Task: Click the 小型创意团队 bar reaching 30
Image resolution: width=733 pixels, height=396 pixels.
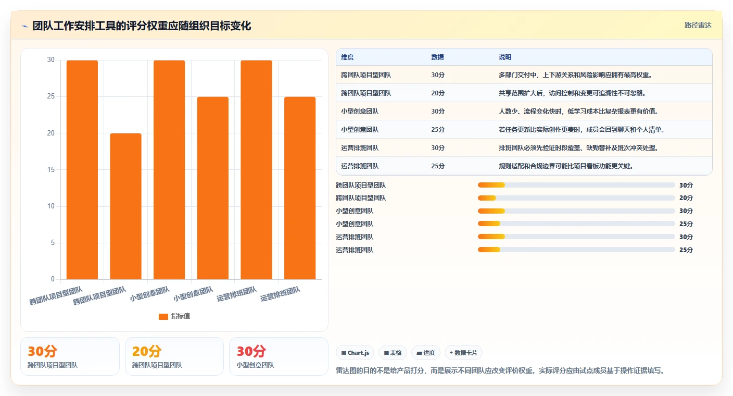Action: [x=169, y=170]
